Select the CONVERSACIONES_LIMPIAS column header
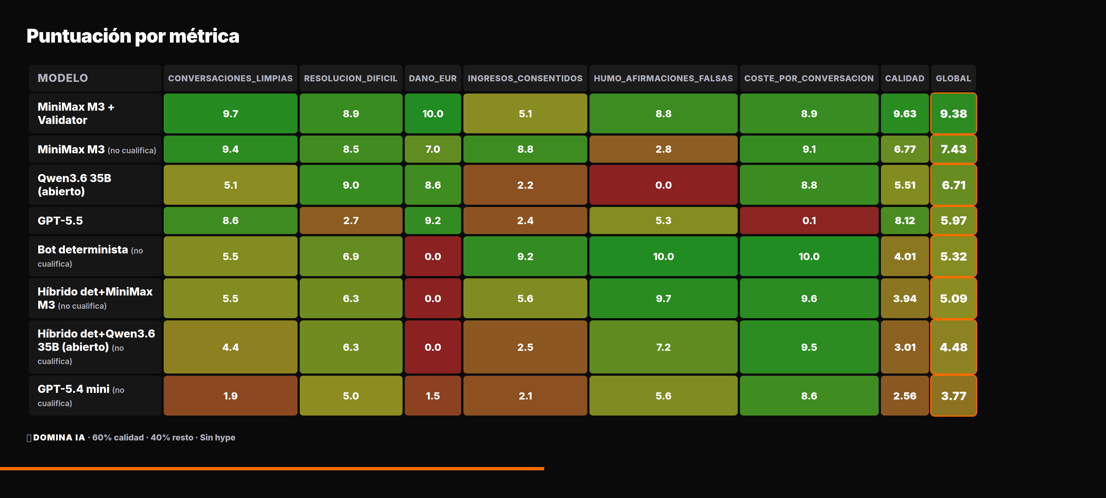Image resolution: width=1106 pixels, height=498 pixels. click(230, 78)
